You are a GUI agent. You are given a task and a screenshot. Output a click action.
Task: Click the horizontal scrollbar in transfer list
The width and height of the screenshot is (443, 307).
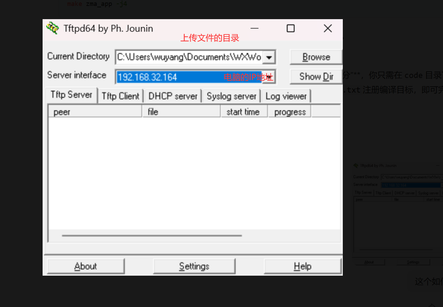152,236
